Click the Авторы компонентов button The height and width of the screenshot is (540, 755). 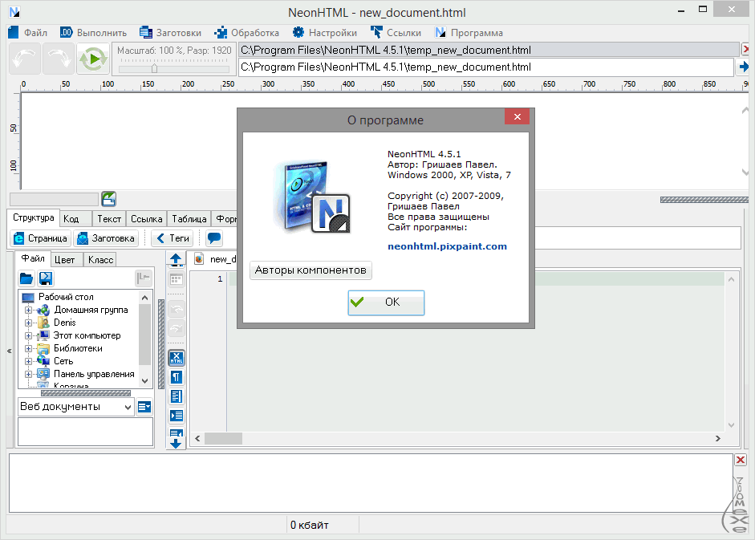(x=311, y=270)
